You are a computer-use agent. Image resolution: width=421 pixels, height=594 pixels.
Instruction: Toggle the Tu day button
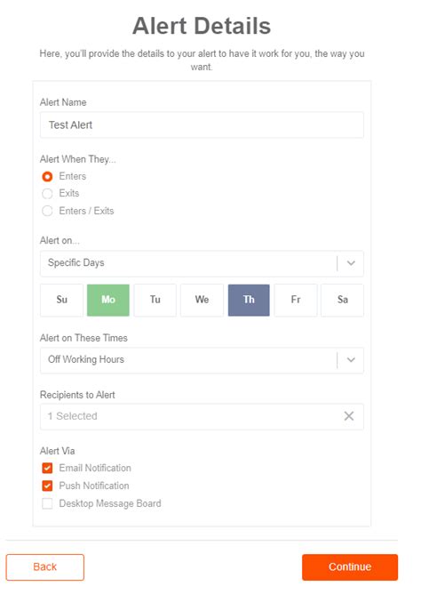[155, 300]
